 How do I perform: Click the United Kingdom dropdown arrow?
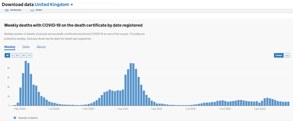click(72, 5)
